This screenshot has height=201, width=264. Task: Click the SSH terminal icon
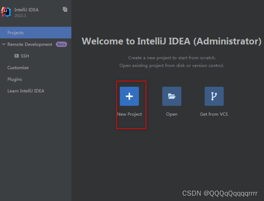16,56
